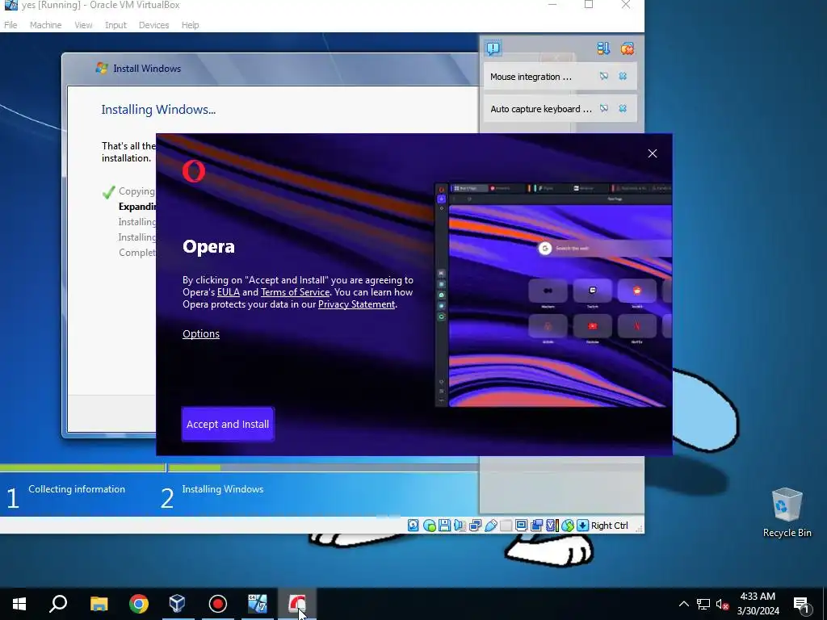Click the floppy disk indicator in status bar
The image size is (827, 620).
coord(444,525)
